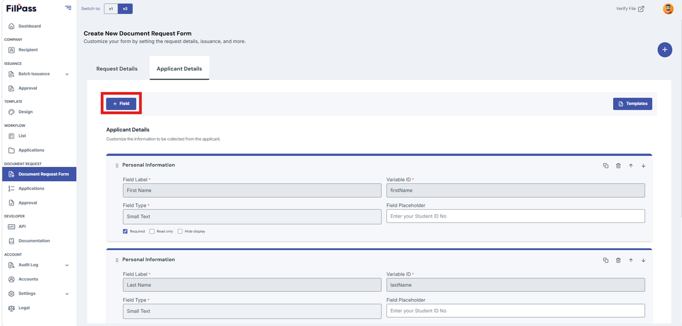Expand the Settings chevron
Viewport: 682px width, 326px height.
67,294
